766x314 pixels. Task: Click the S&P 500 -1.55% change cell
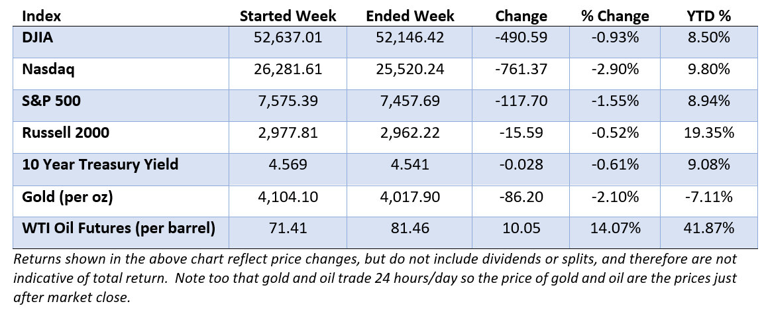614,105
